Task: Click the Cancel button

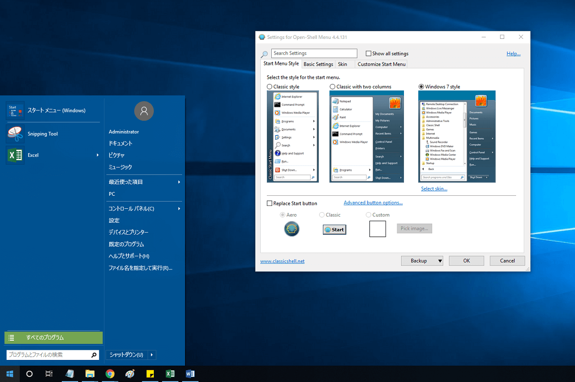Action: coord(507,261)
